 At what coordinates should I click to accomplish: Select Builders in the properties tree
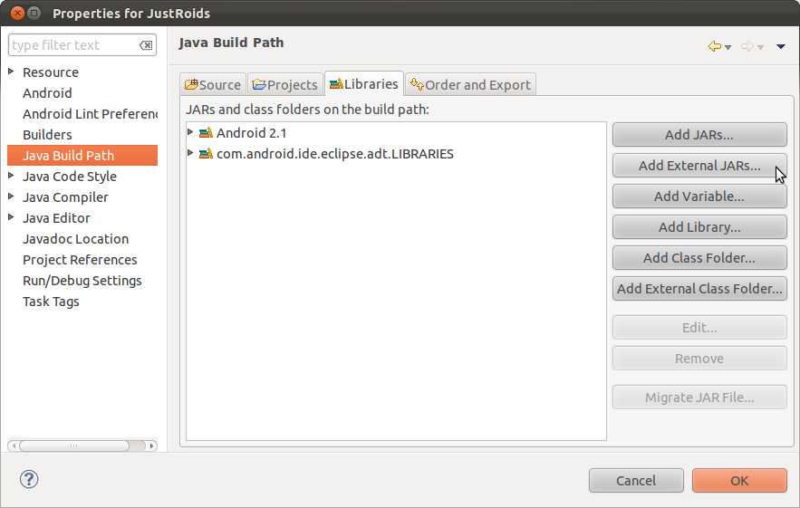47,135
